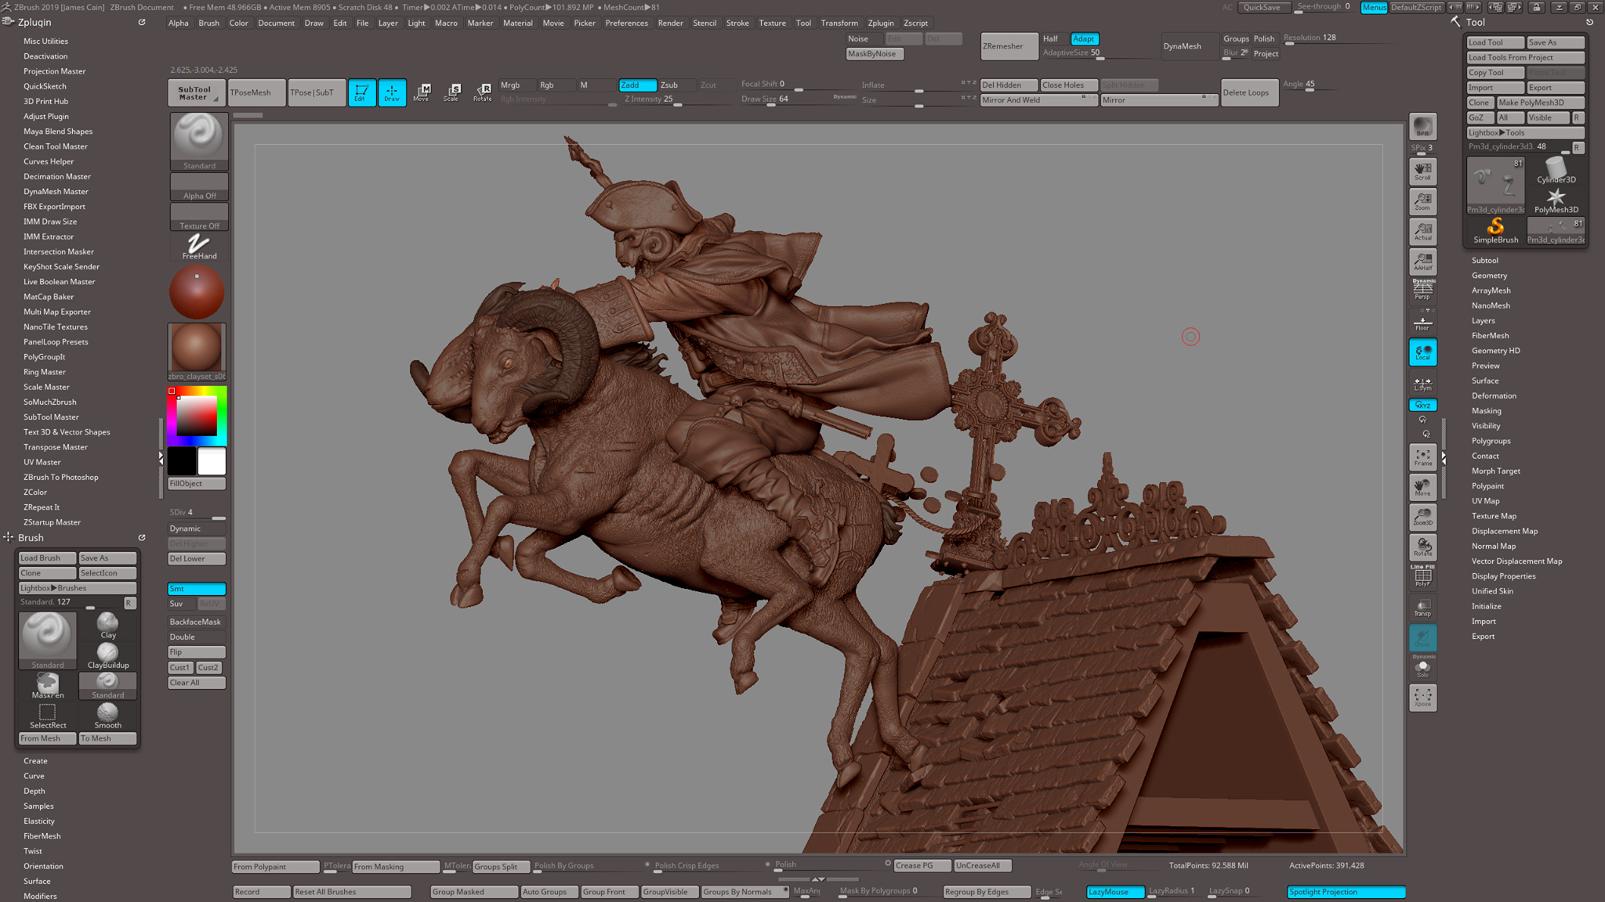This screenshot has height=902, width=1605.
Task: Toggle the Transp transparency icon
Action: click(1422, 607)
